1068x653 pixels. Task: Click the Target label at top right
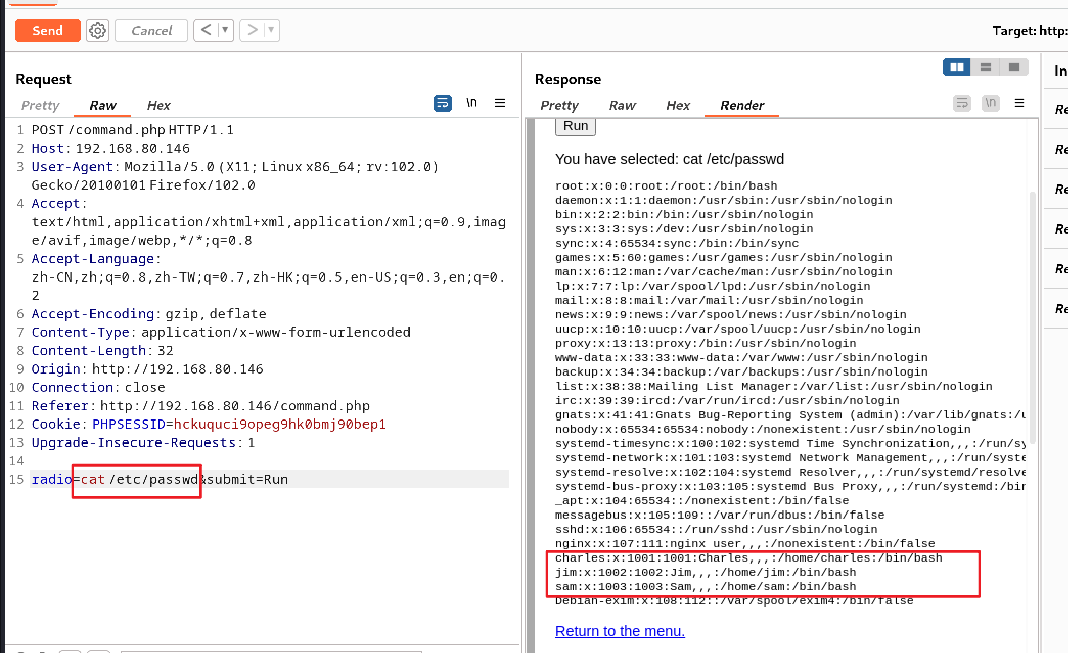click(1030, 31)
